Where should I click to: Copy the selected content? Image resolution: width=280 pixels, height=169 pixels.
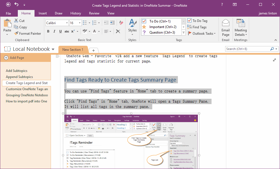[x=21, y=27]
